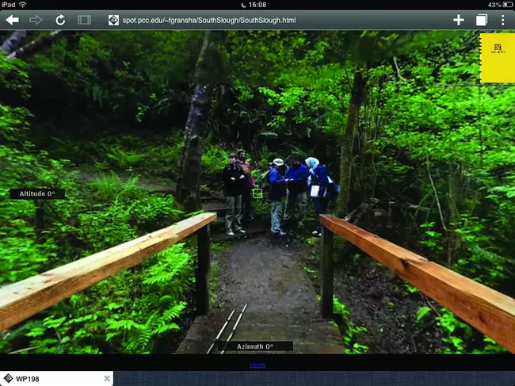The height and width of the screenshot is (386, 515).
Task: Click the forward navigation arrow
Action: pos(36,20)
